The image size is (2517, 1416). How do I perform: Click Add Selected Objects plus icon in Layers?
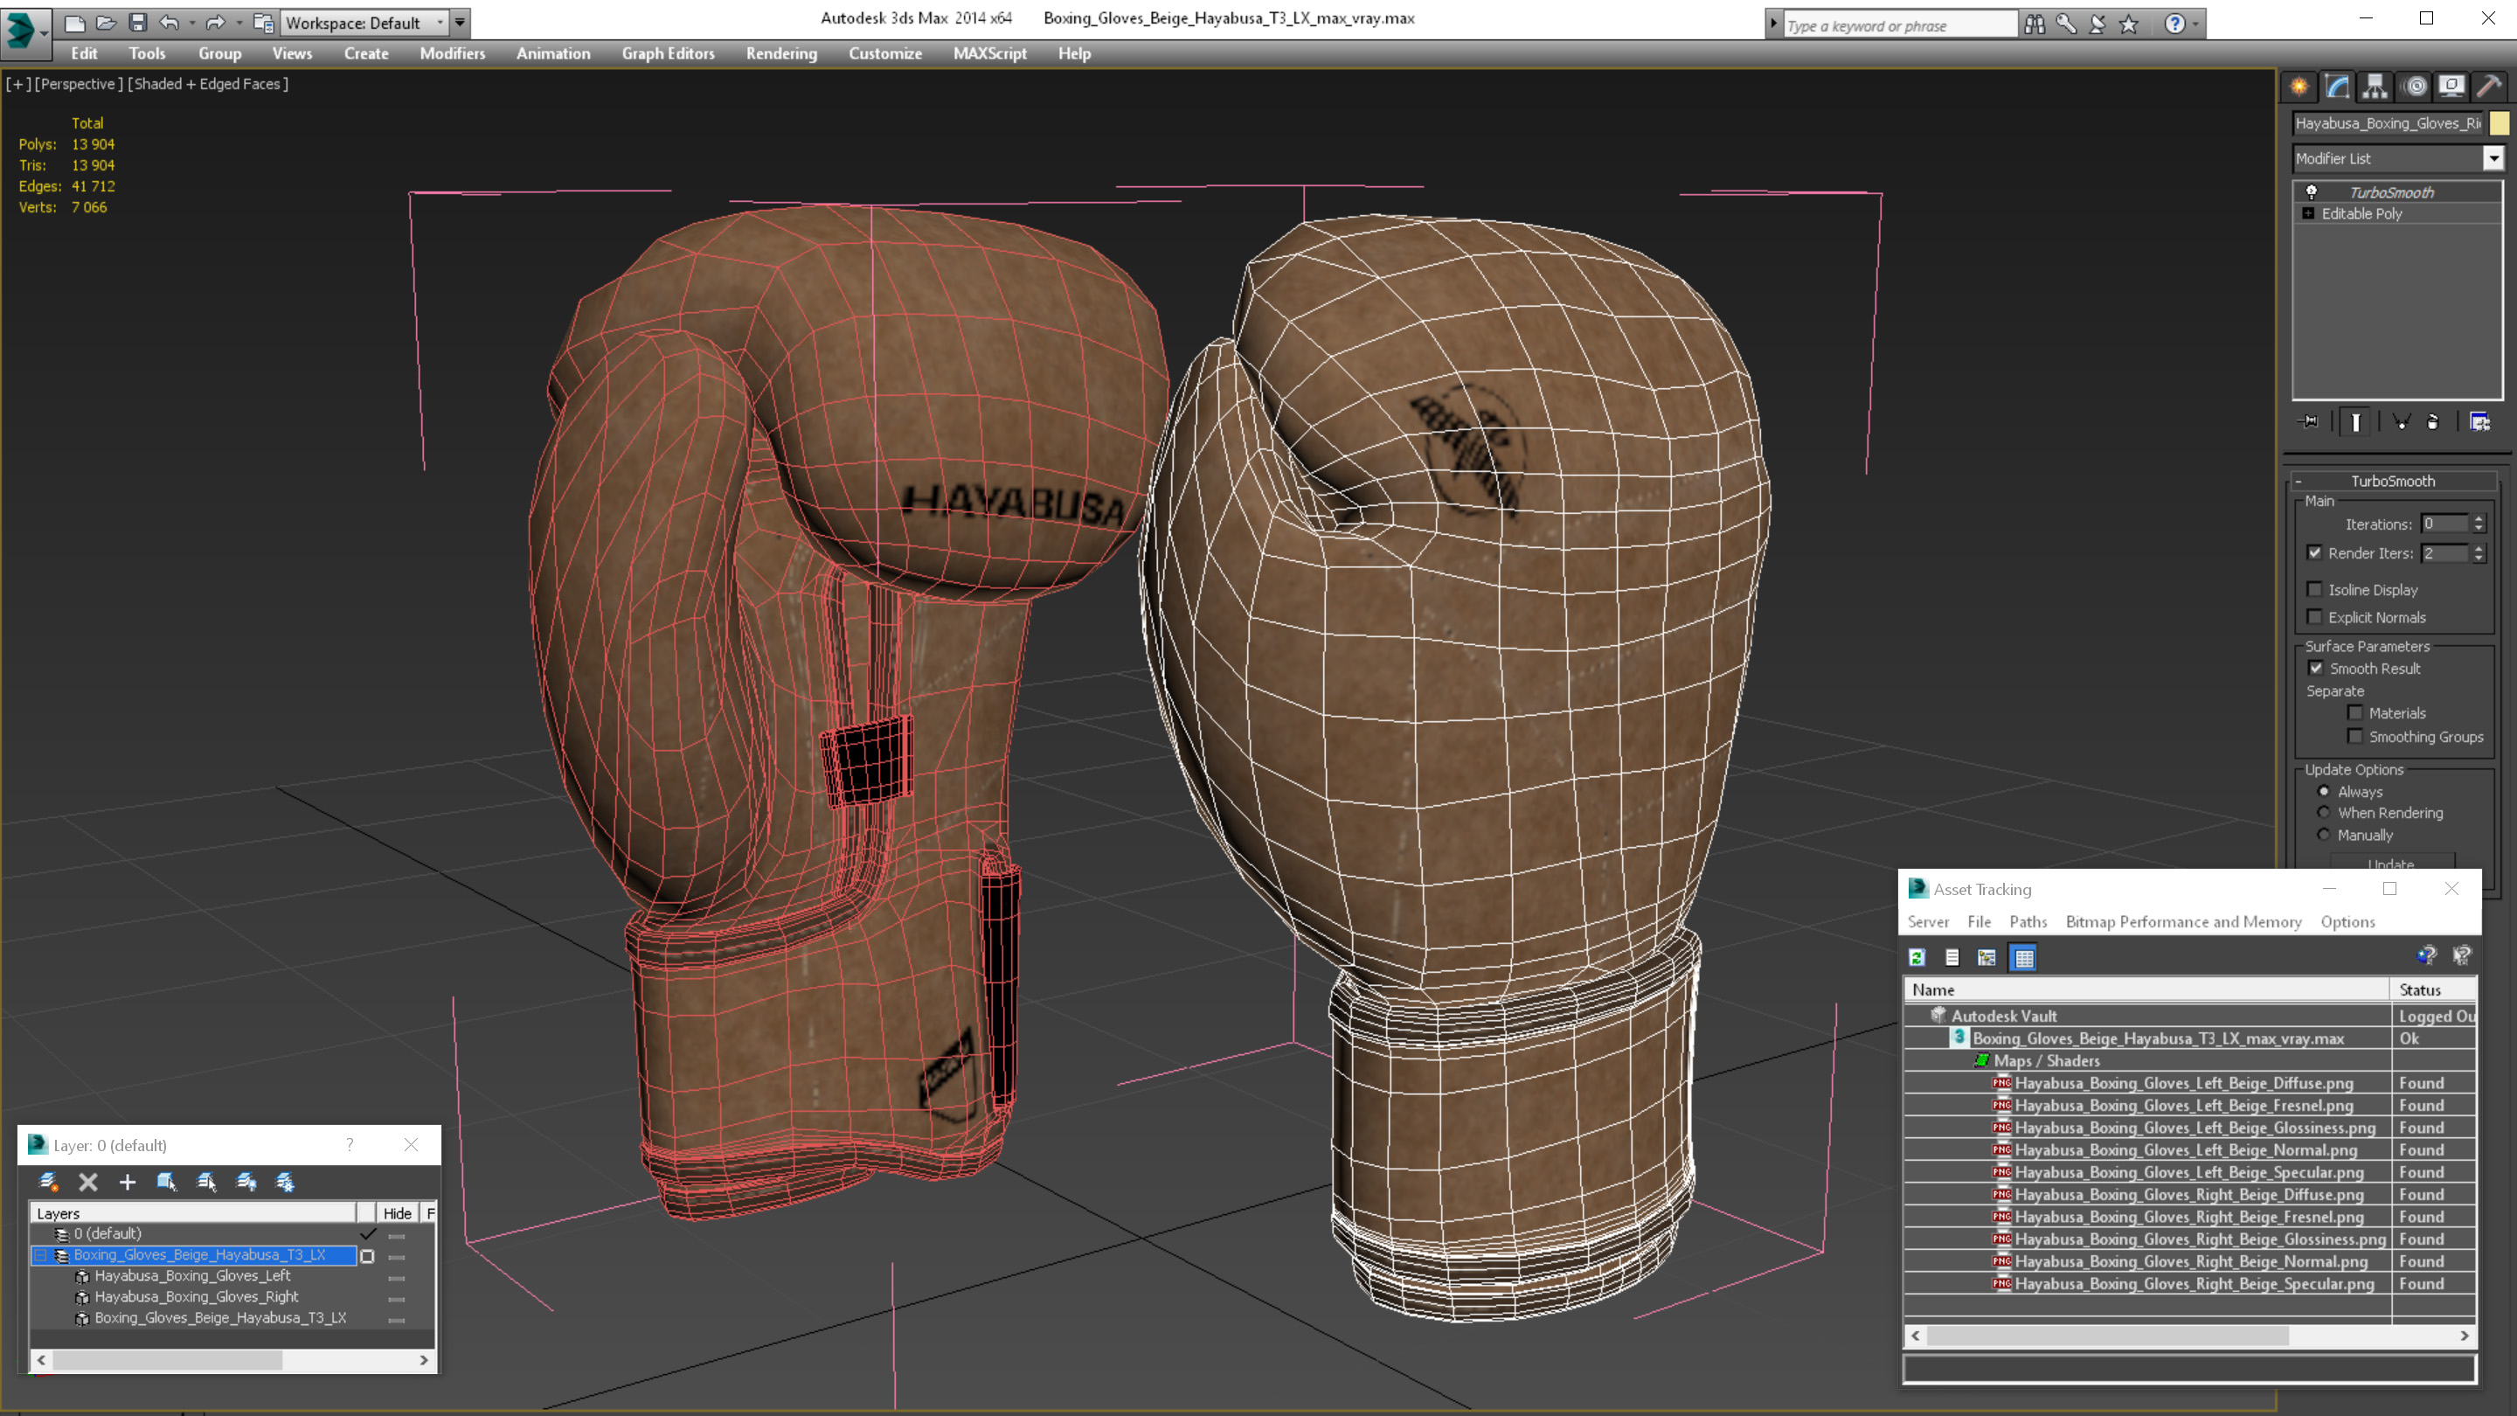pyautogui.click(x=127, y=1183)
